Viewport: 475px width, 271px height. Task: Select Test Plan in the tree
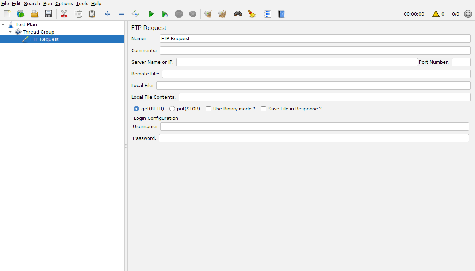(26, 24)
